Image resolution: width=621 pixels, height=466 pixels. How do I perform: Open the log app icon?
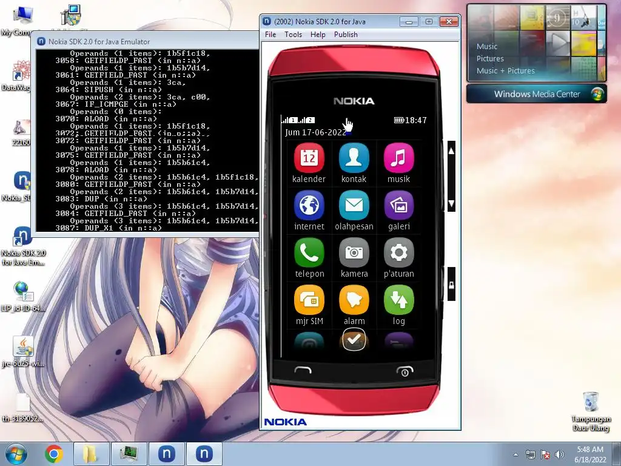(x=399, y=300)
